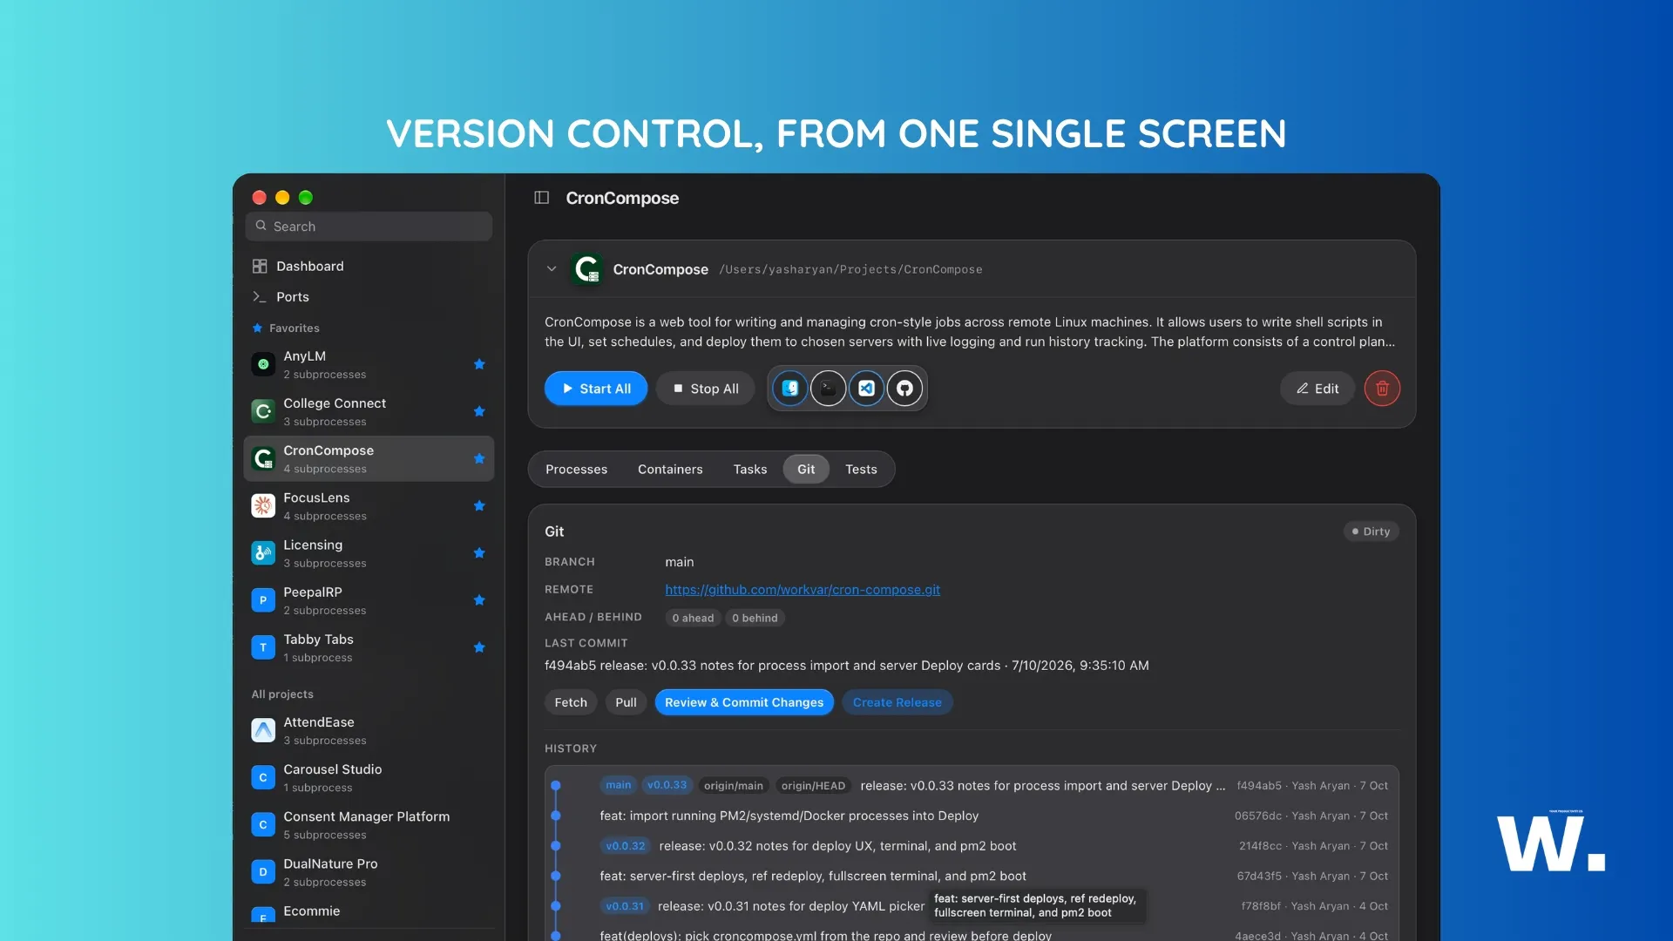This screenshot has width=1673, height=941.
Task: Open FocusLens project
Action: pyautogui.click(x=369, y=506)
